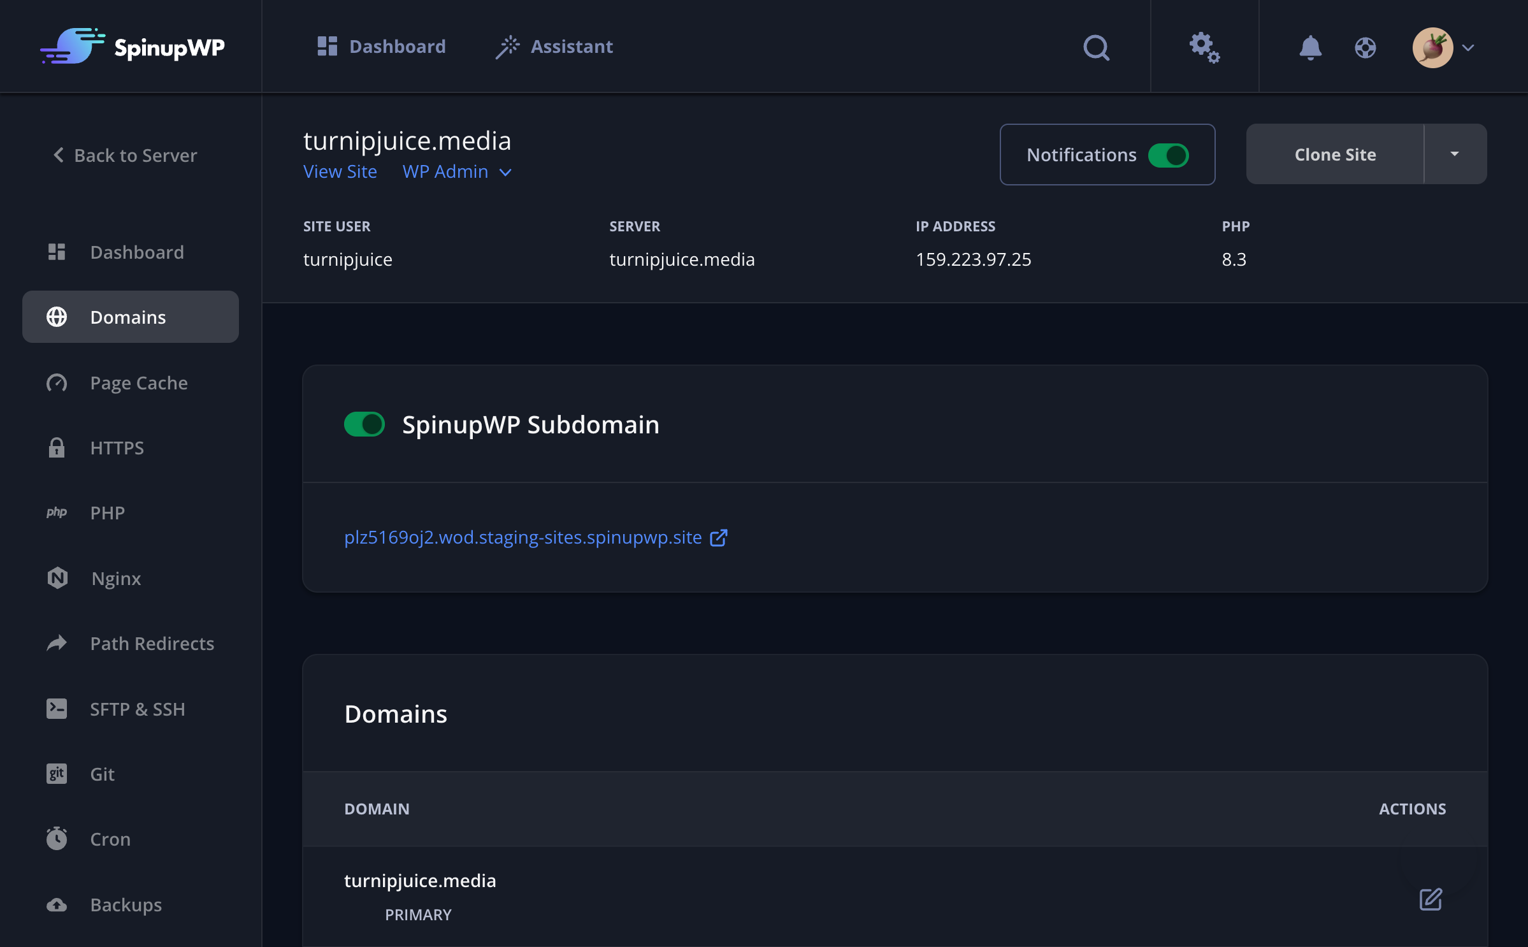Click the globe/help icon in the header
This screenshot has height=947, width=1528.
point(1365,47)
